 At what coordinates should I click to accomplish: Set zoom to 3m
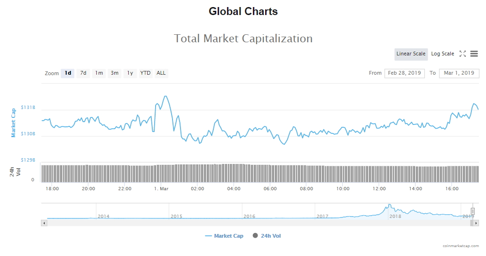click(x=114, y=73)
